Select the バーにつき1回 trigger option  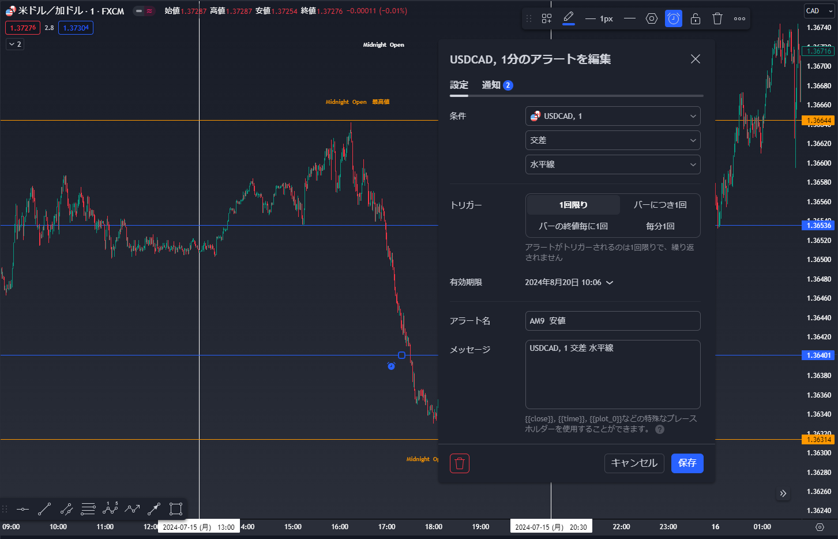660,205
